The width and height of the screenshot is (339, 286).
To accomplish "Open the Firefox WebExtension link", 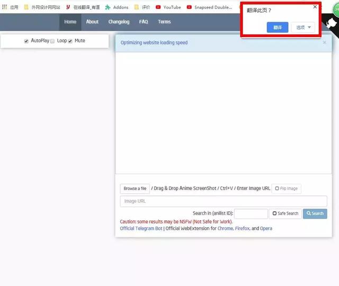I will tap(243, 228).
